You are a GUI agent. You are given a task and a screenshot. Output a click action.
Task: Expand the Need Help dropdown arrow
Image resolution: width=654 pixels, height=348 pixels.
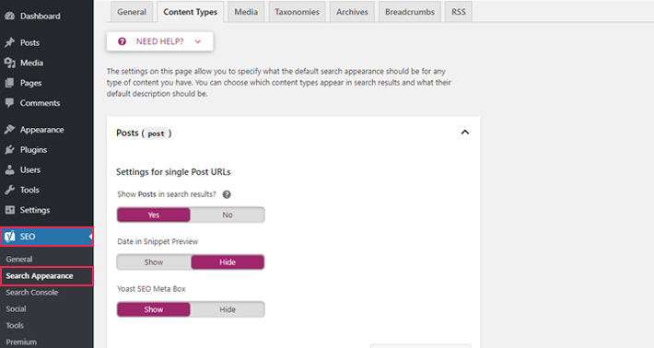(x=198, y=41)
